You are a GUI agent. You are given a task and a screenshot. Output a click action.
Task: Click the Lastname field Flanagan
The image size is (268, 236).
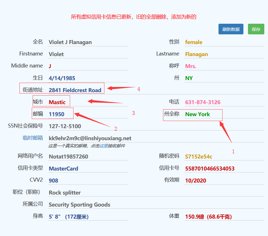click(x=225, y=54)
